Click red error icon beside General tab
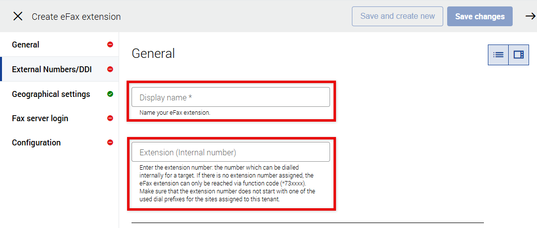 [110, 45]
